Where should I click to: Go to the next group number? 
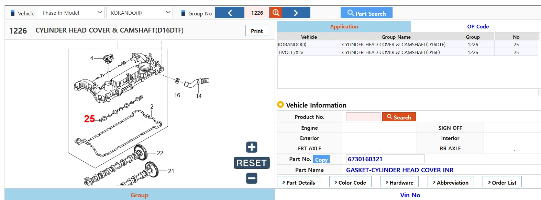[x=296, y=13]
